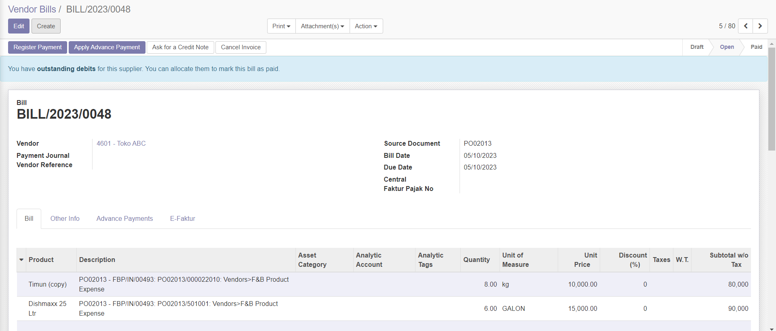The height and width of the screenshot is (331, 776).
Task: Click outstanding debits notice text
Action: click(x=143, y=69)
